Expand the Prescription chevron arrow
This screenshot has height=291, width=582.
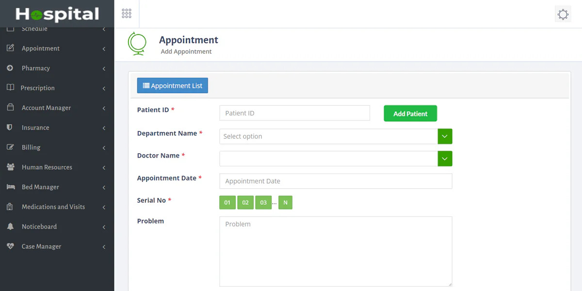pyautogui.click(x=104, y=89)
